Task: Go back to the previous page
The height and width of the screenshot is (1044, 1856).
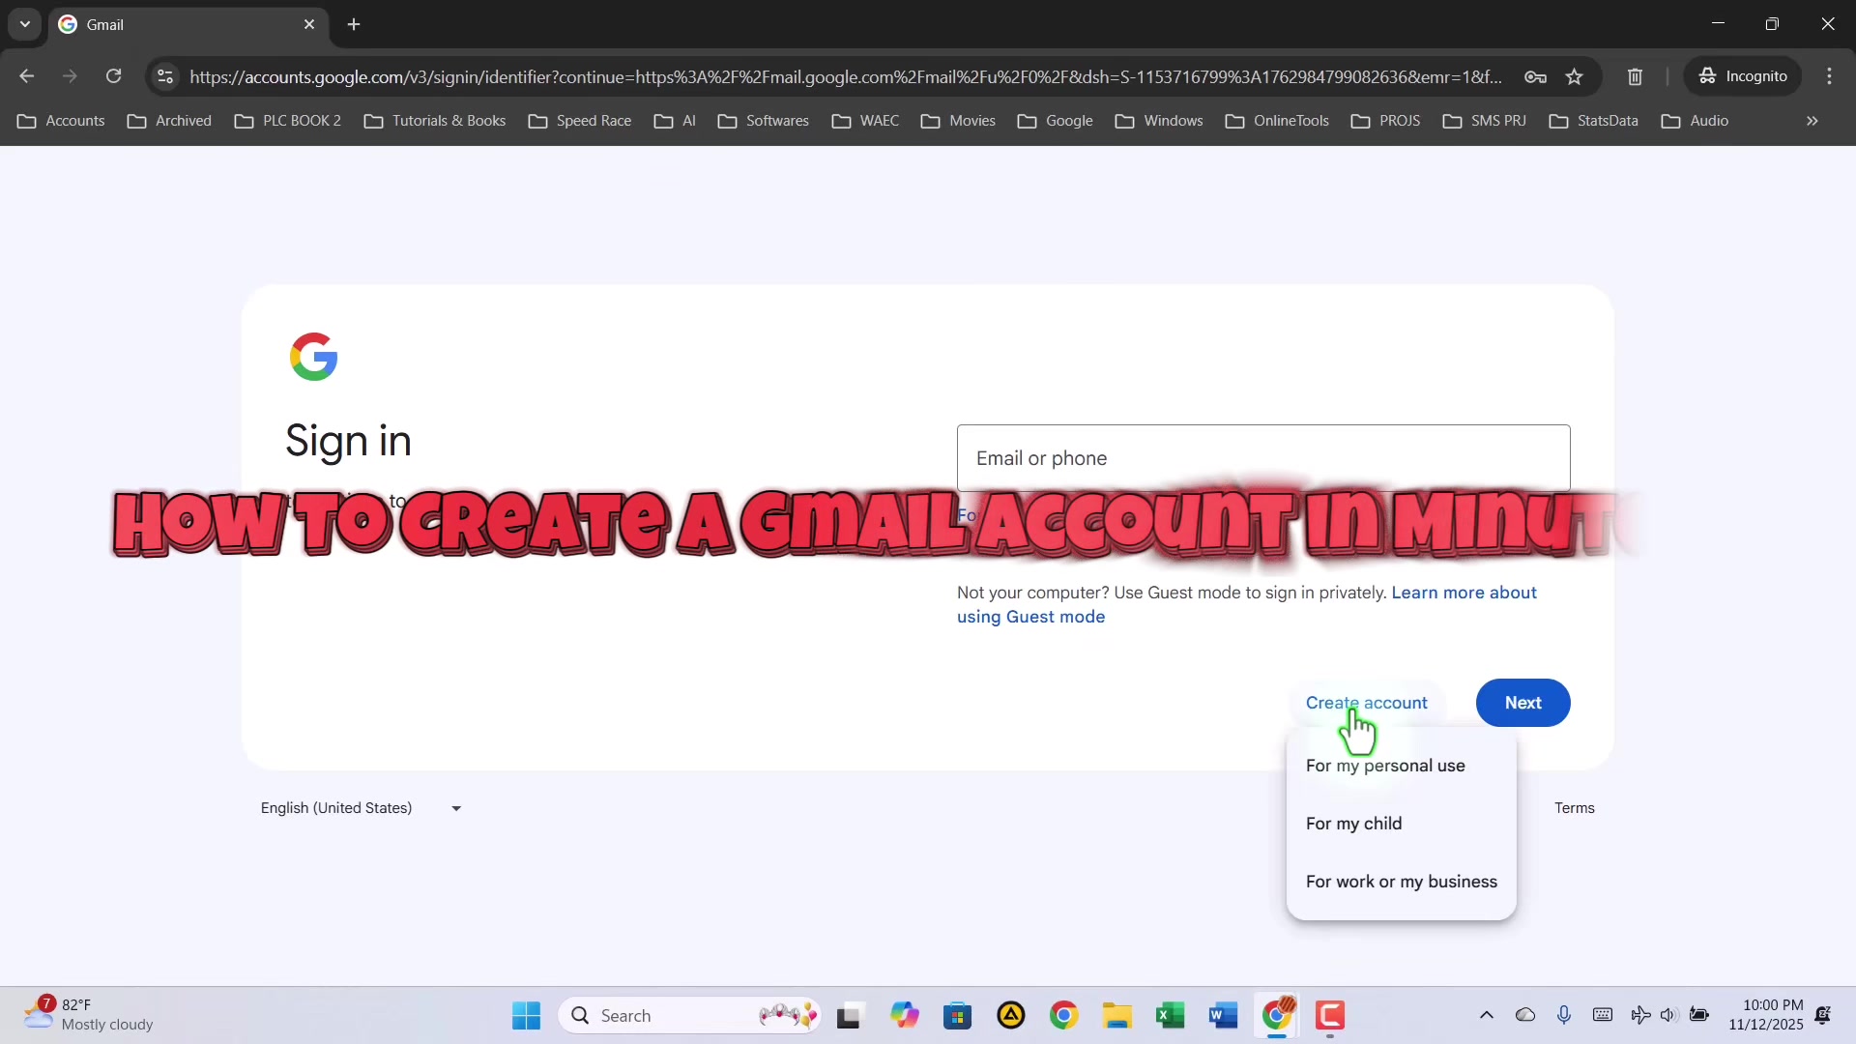Action: coord(27,76)
